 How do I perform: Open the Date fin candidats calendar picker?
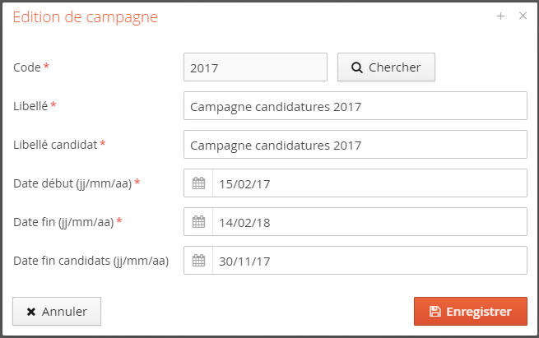click(x=198, y=261)
